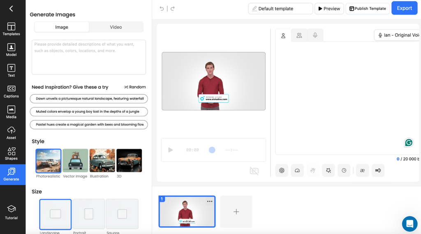Choose the 'Muted colors envelop' suggestion
The image size is (421, 234).
(x=89, y=111)
